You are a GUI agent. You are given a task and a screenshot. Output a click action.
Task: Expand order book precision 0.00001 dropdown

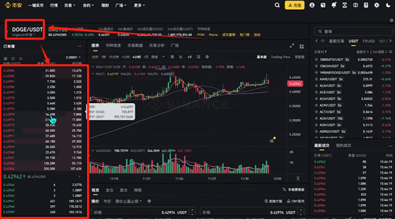point(73,57)
